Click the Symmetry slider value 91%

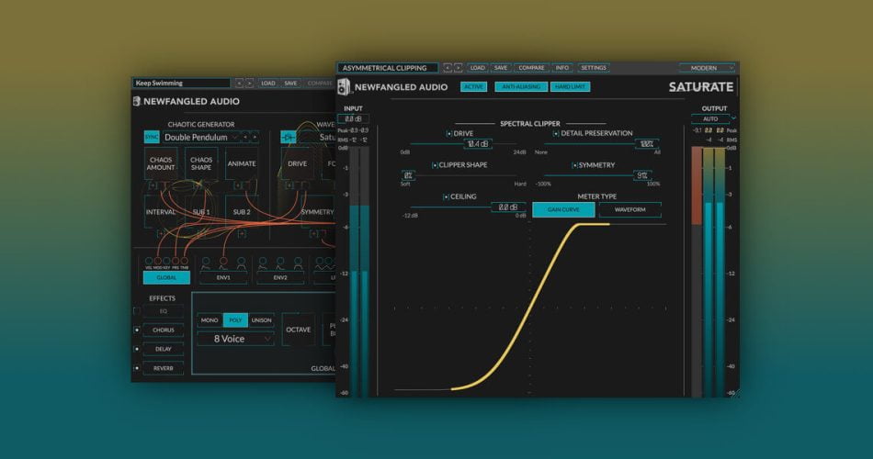(x=642, y=175)
